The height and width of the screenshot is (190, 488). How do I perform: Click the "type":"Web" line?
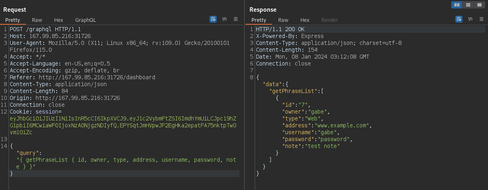(303, 118)
